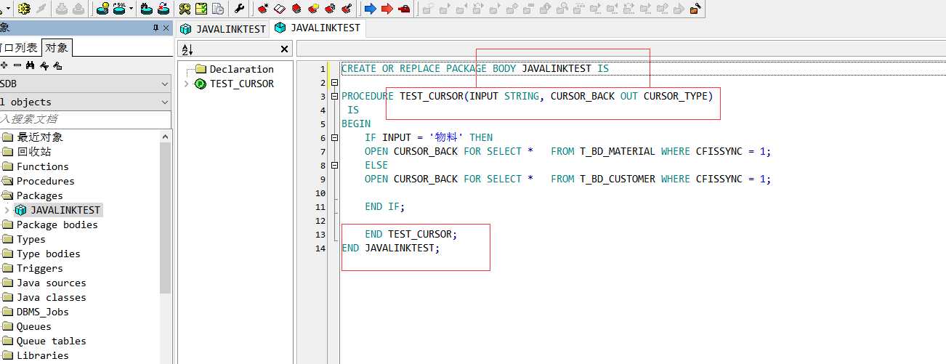Click the plus icon in object browser toolbar
Viewport: 946px width, 364px height.
pyautogui.click(x=4, y=65)
